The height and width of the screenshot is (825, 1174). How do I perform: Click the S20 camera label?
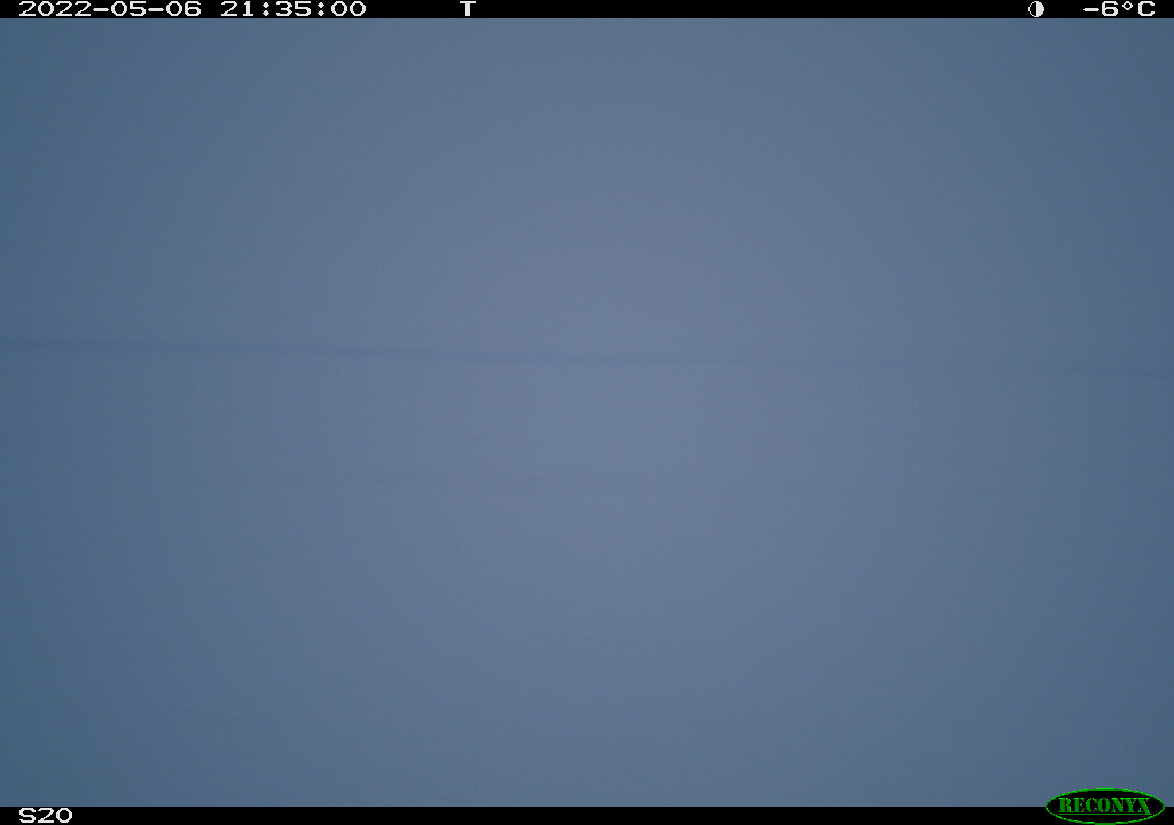click(45, 815)
